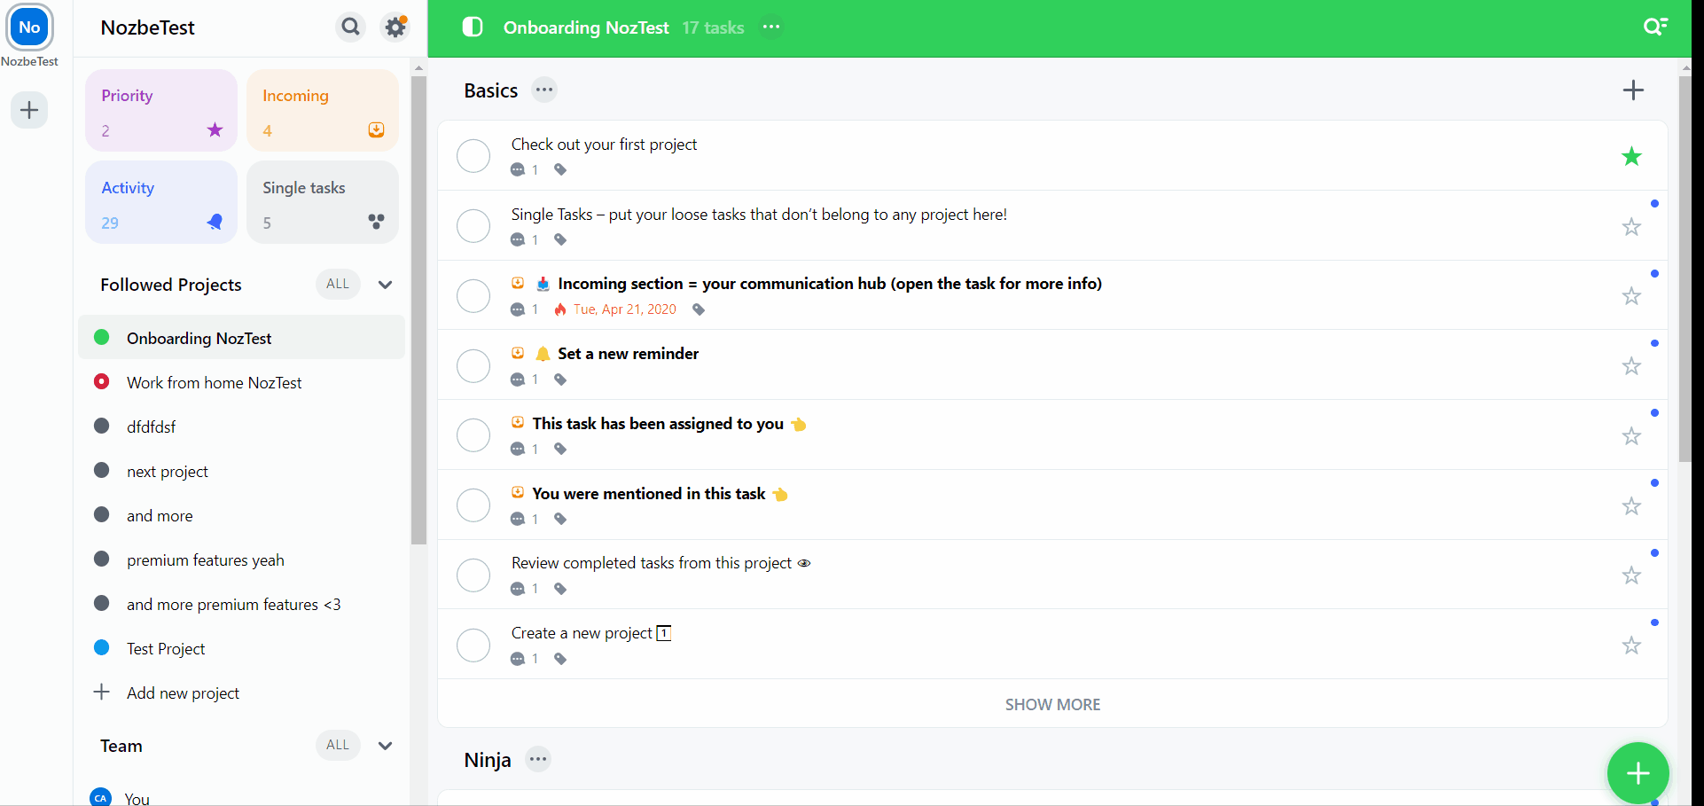Image resolution: width=1704 pixels, height=806 pixels.
Task: Open the Incoming view
Action: (323, 111)
